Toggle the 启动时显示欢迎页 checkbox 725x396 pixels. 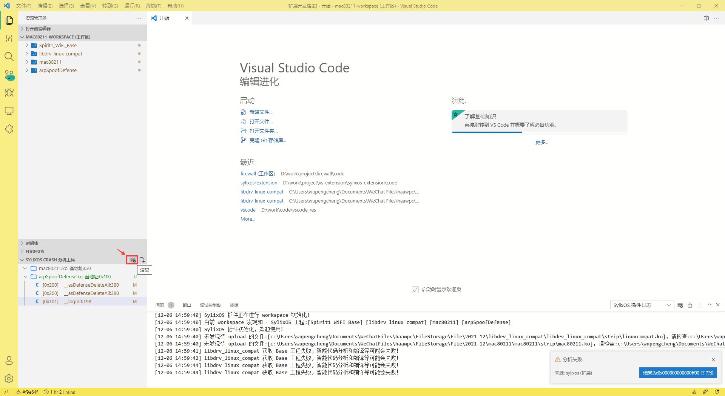[x=415, y=290]
